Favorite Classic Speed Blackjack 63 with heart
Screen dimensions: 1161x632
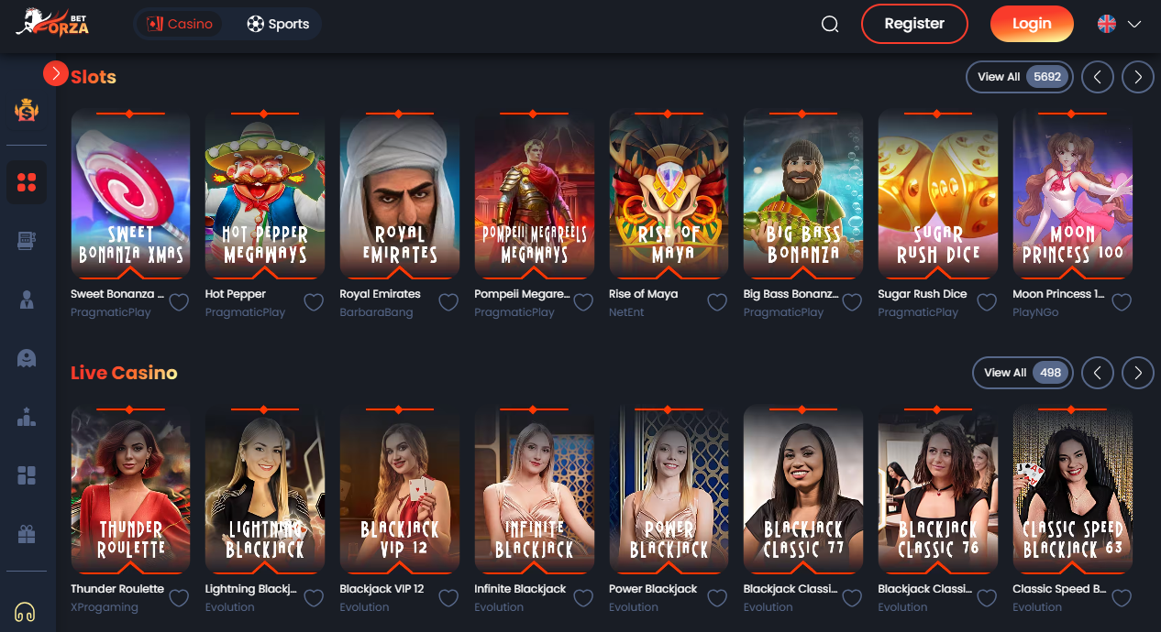coord(1122,598)
